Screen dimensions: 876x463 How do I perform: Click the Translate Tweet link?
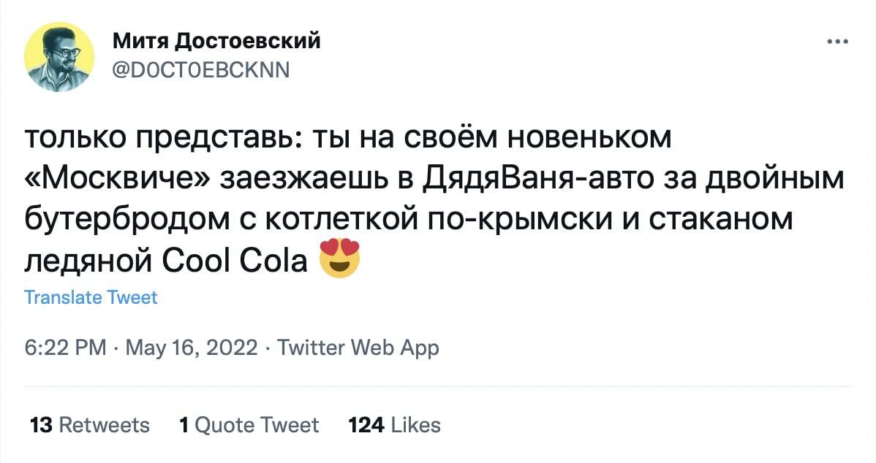pos(91,297)
